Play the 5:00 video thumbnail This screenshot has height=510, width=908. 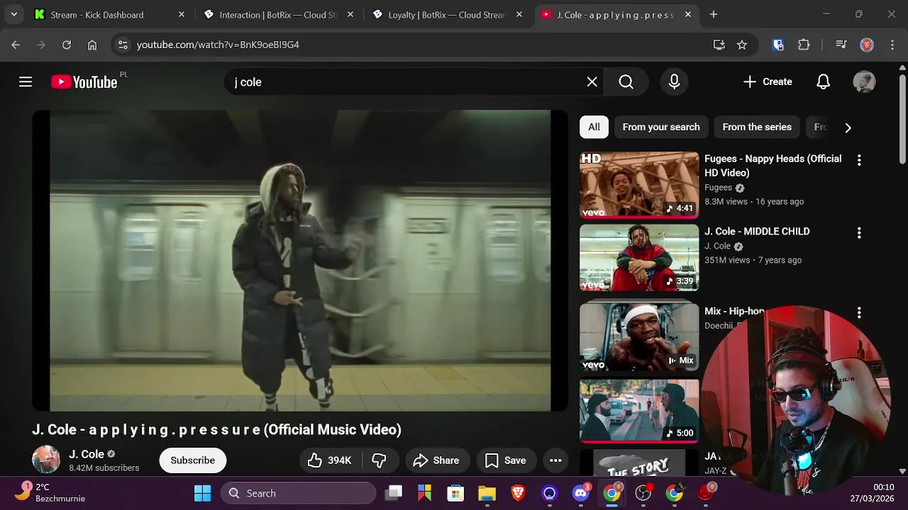tap(639, 411)
